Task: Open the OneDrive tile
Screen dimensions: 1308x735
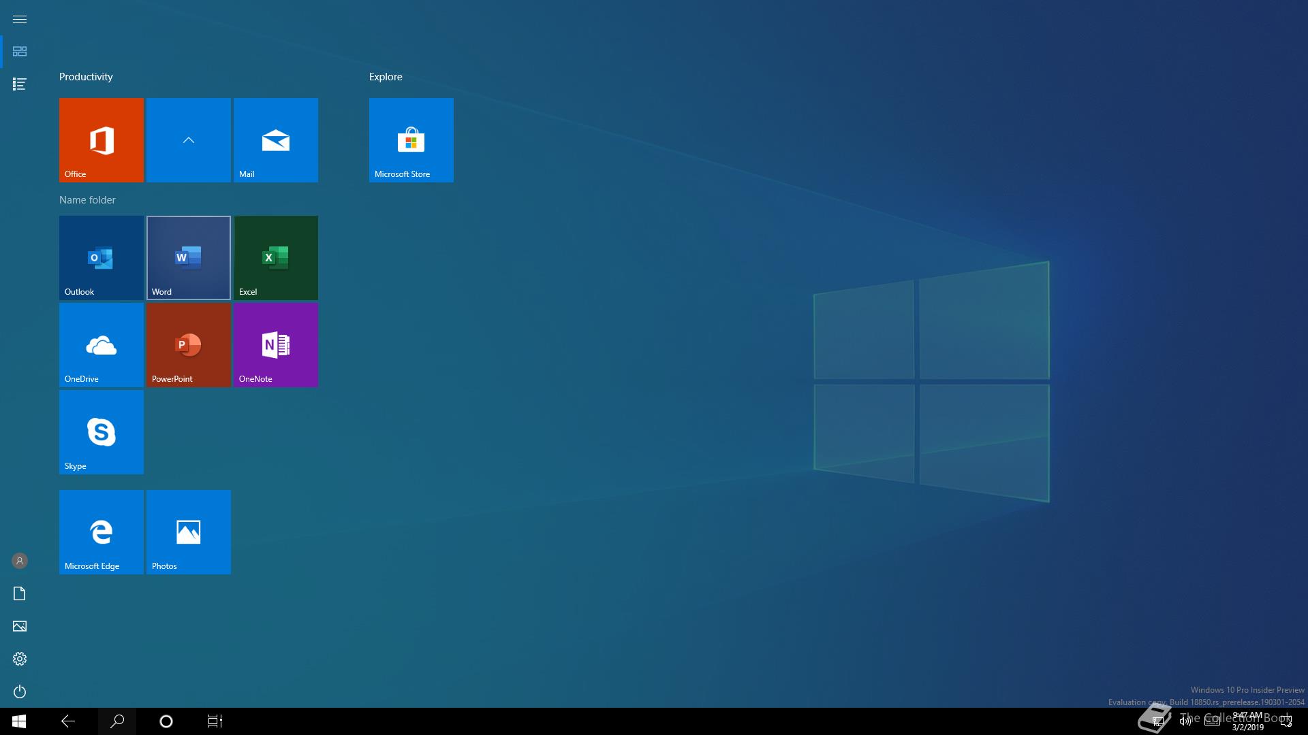Action: pos(102,345)
